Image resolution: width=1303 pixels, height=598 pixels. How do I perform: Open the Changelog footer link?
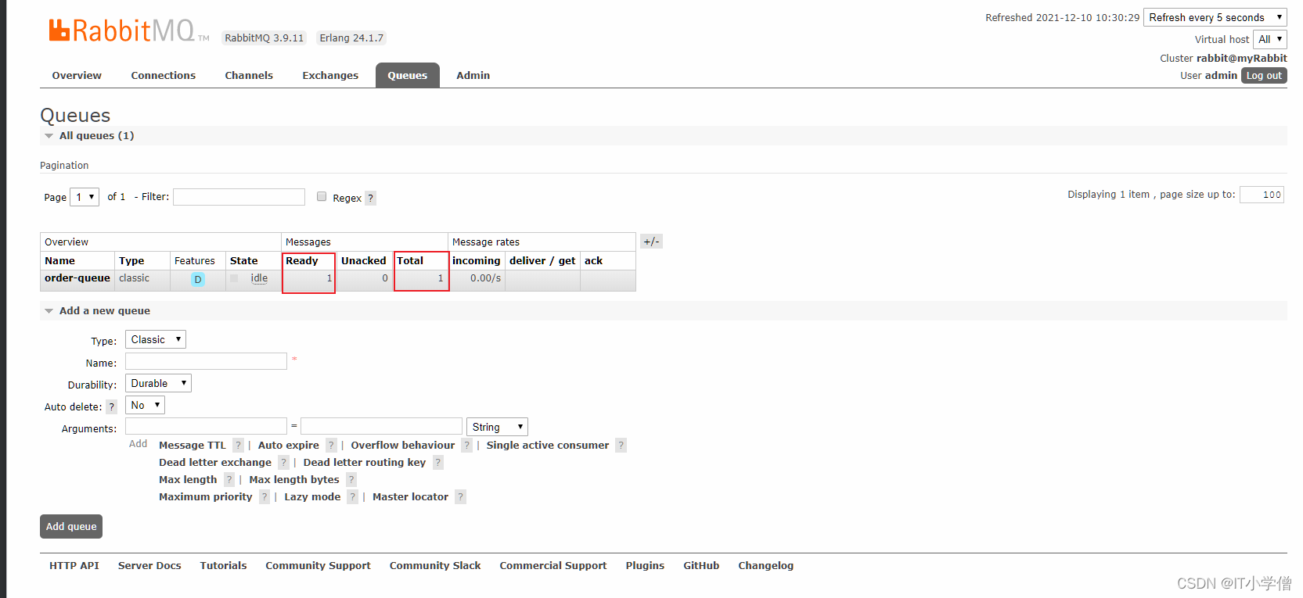pyautogui.click(x=765, y=566)
